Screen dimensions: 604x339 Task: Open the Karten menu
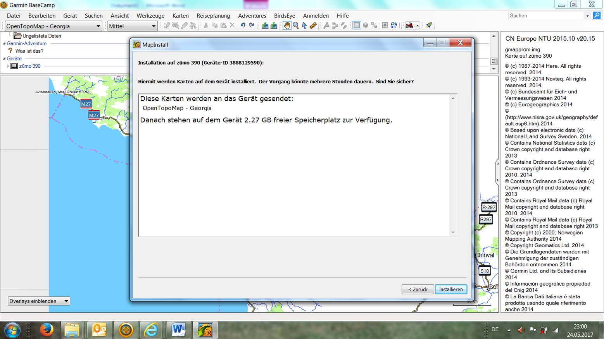click(x=181, y=15)
